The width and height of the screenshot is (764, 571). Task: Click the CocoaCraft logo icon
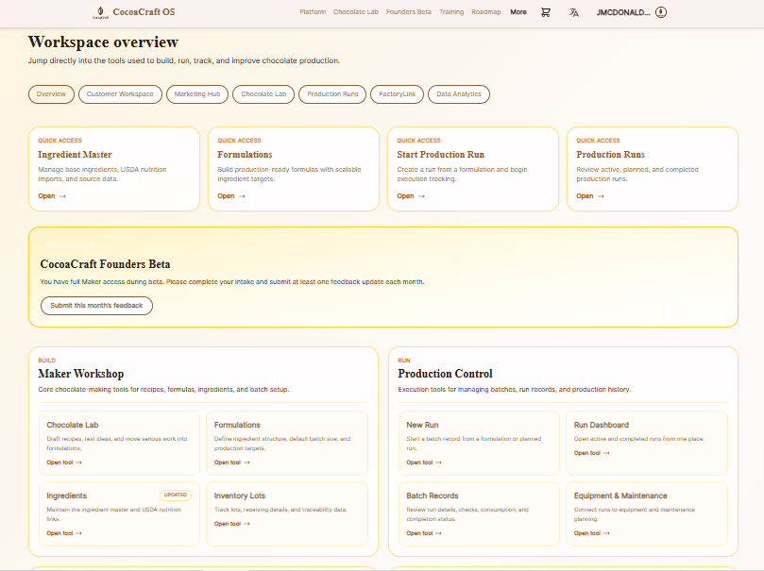pyautogui.click(x=100, y=12)
